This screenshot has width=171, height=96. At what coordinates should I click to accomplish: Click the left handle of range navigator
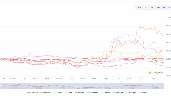[x=0, y=86]
